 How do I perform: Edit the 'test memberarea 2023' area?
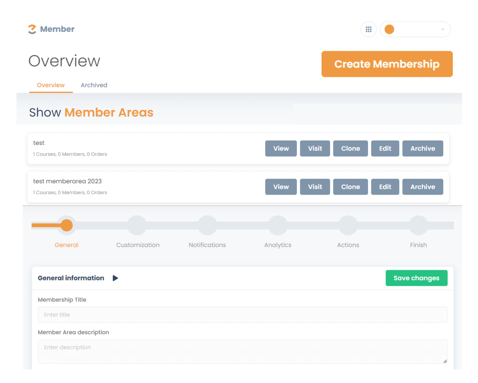[385, 187]
